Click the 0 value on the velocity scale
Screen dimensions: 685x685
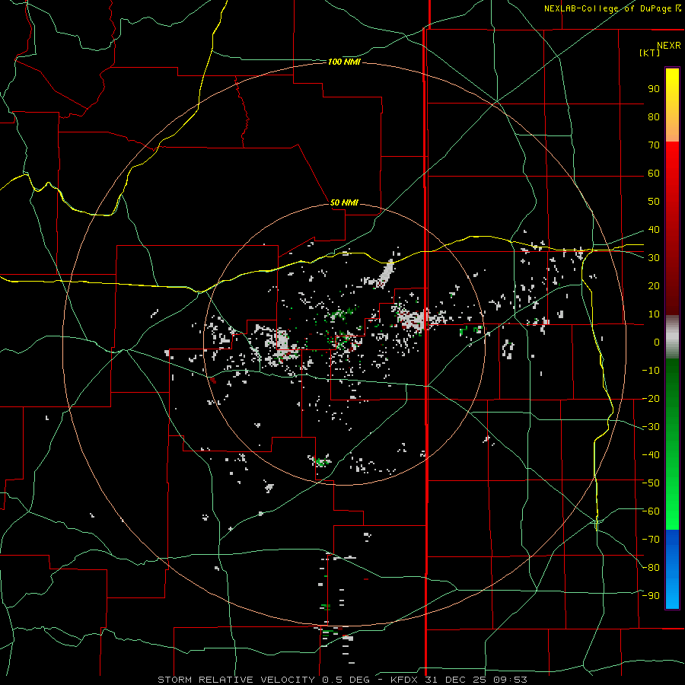pyautogui.click(x=657, y=342)
